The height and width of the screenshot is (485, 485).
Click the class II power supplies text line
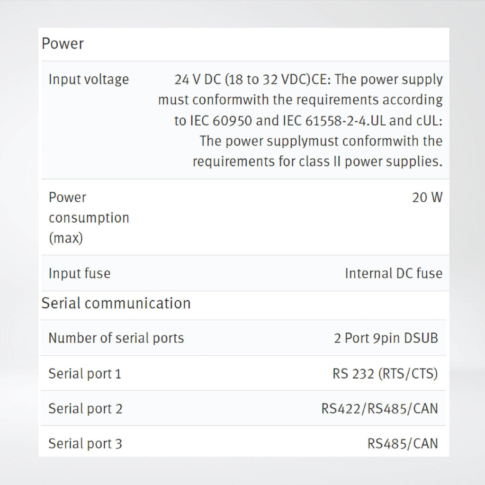click(x=318, y=162)
